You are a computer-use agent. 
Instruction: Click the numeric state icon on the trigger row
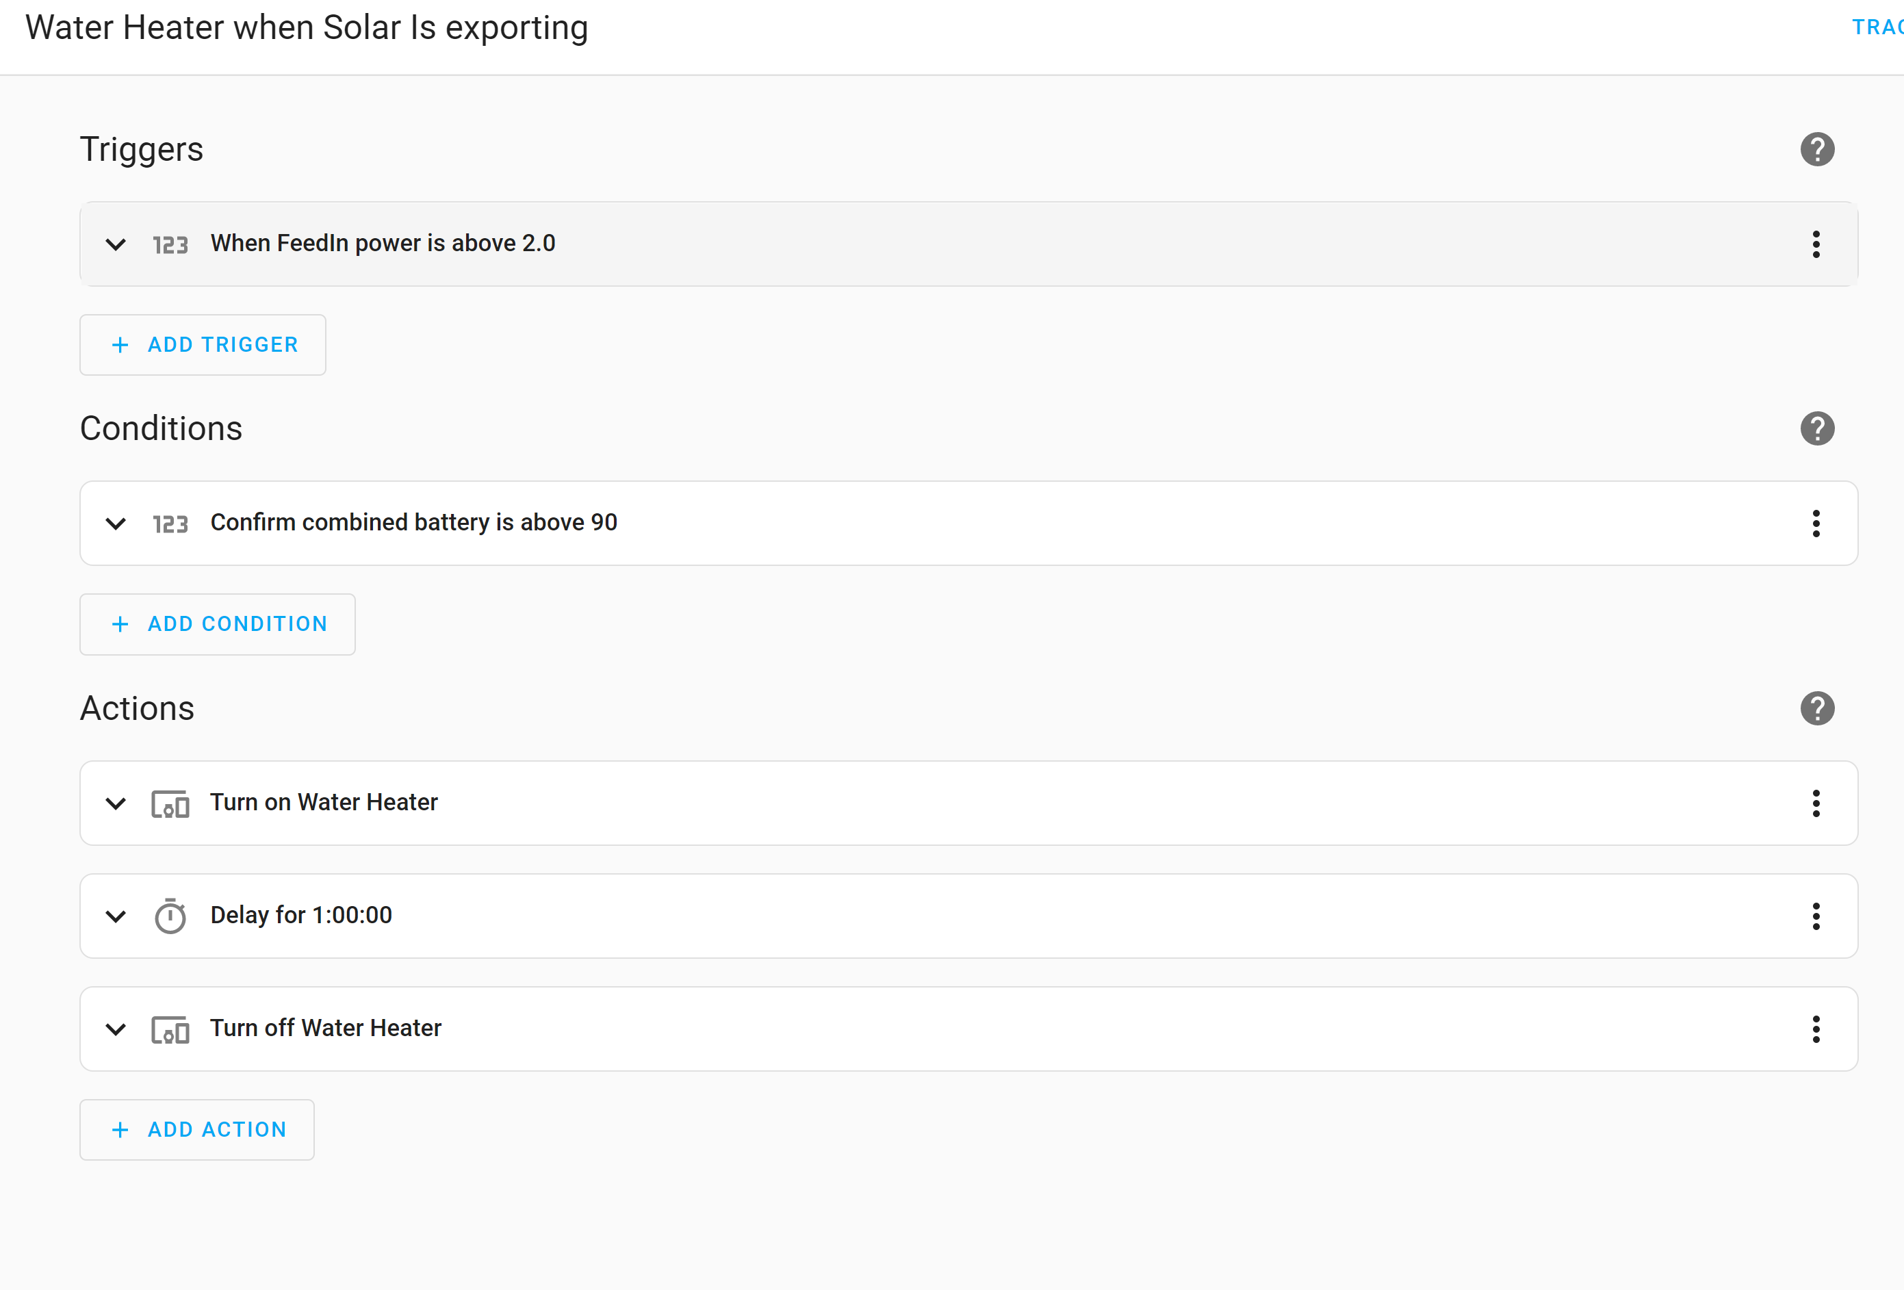170,245
